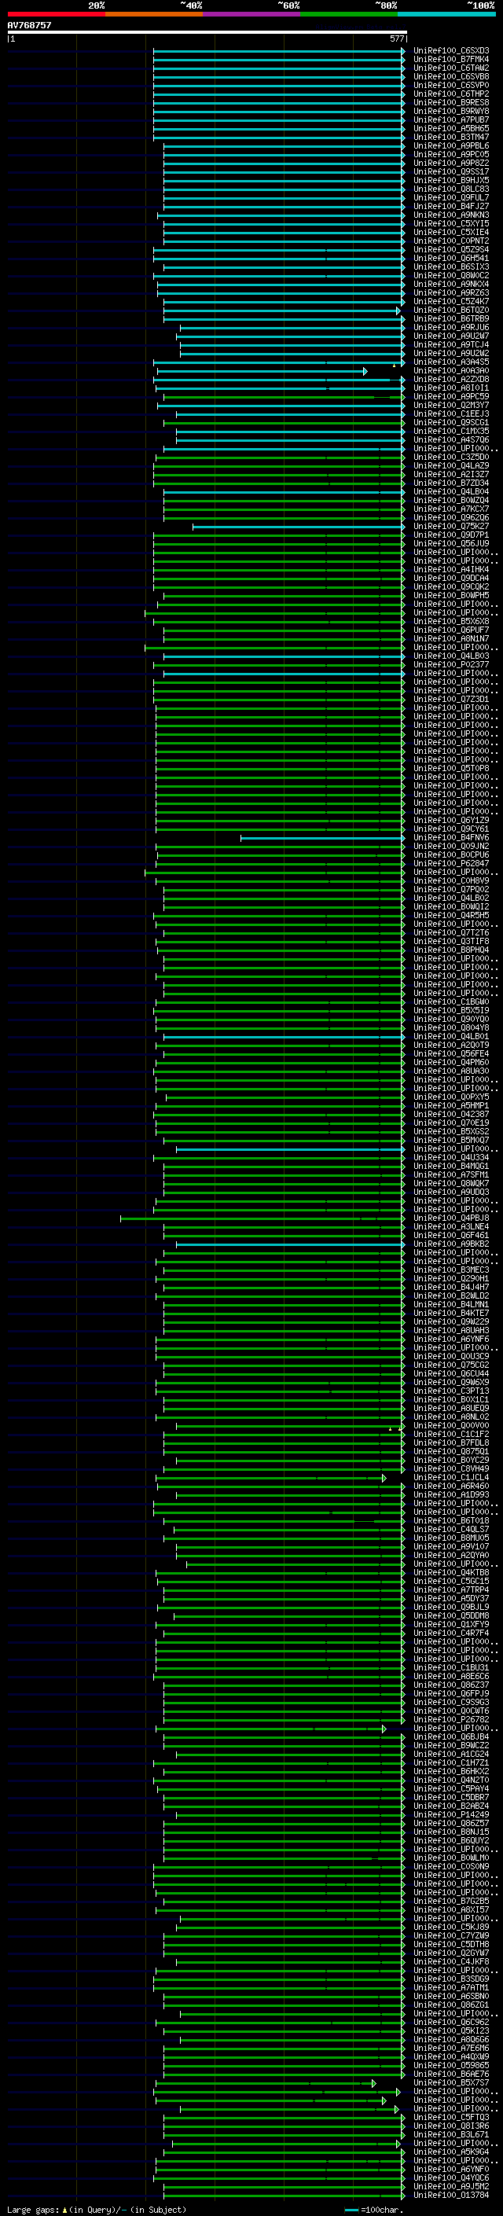Open hit UniRef100_Q8I3R6

(451, 2126)
